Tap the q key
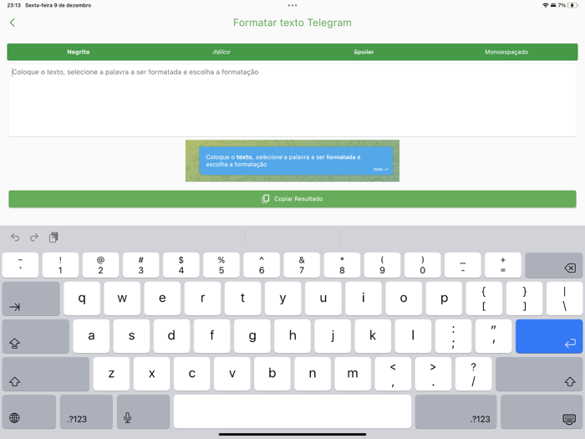This screenshot has height=439, width=585. [82, 299]
